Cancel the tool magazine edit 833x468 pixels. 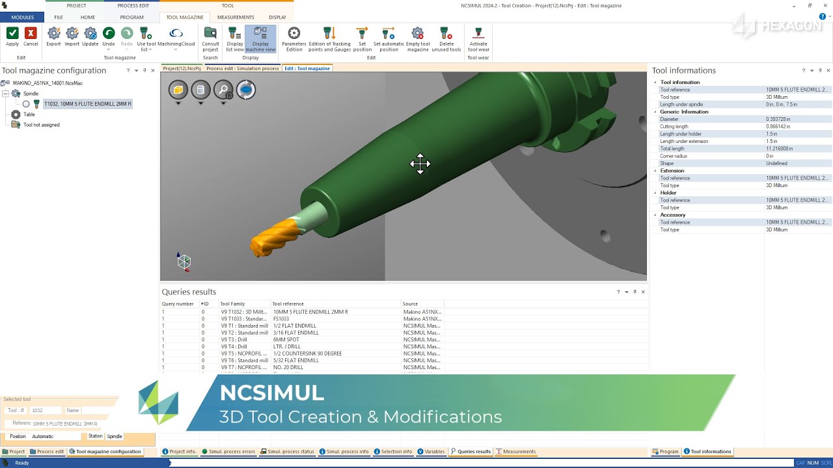pyautogui.click(x=31, y=37)
